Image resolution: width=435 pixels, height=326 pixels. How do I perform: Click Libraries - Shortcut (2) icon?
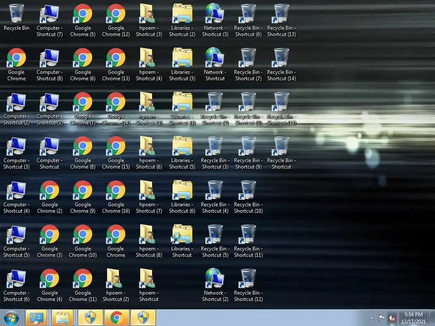182,20
